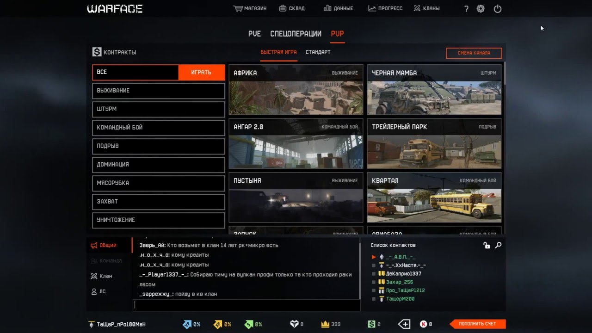
Task: Click the red K credits icon
Action: click(x=423, y=324)
